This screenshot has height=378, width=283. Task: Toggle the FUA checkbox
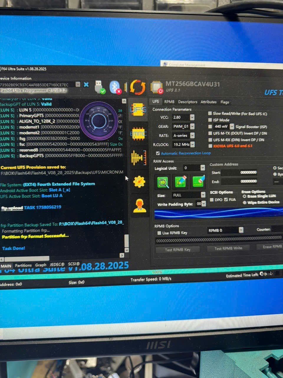[x=226, y=200]
